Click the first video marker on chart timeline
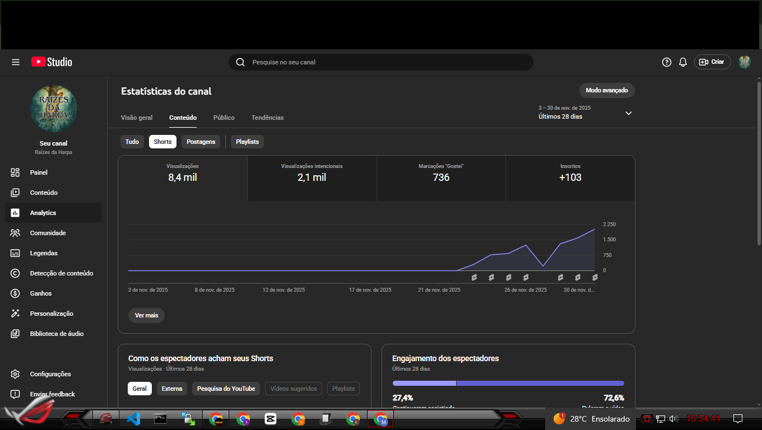The height and width of the screenshot is (430, 762). pyautogui.click(x=474, y=277)
